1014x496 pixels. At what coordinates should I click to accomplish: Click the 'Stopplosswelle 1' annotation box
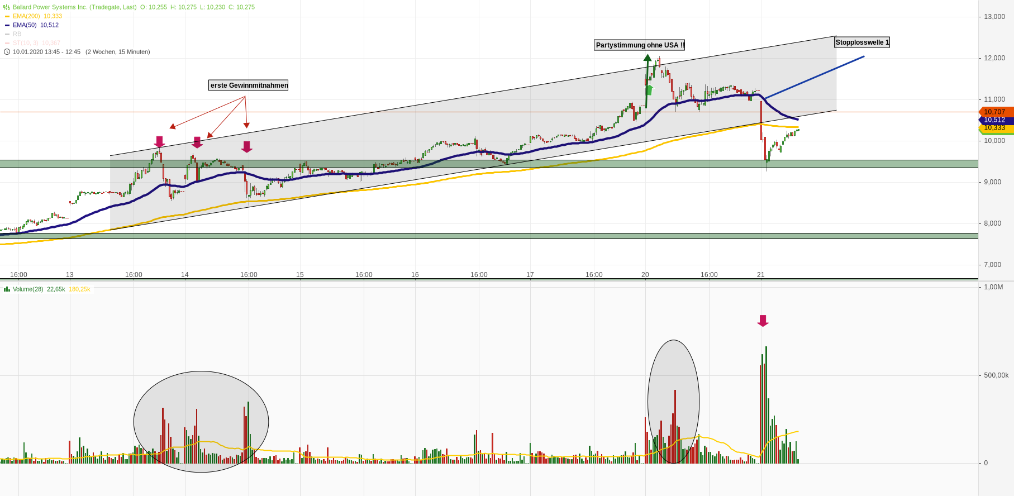tap(861, 42)
